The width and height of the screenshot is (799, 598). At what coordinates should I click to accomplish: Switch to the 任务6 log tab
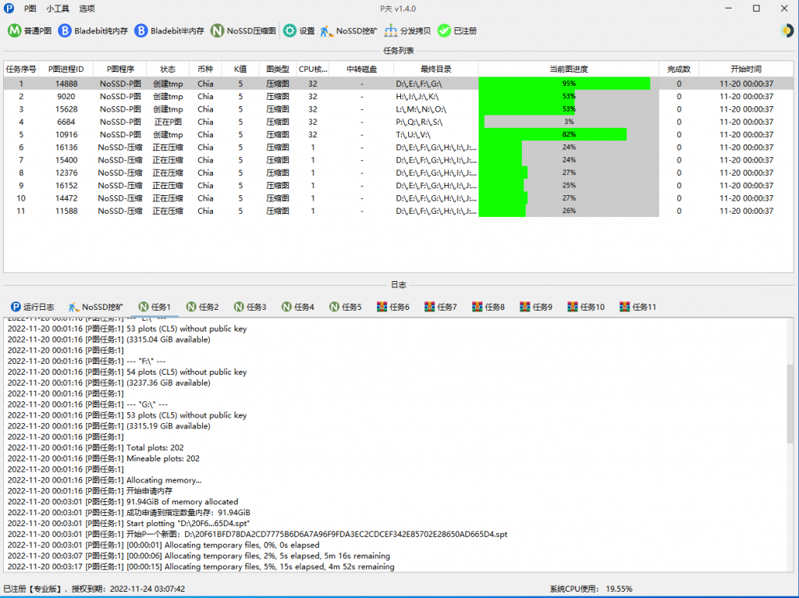coord(393,307)
